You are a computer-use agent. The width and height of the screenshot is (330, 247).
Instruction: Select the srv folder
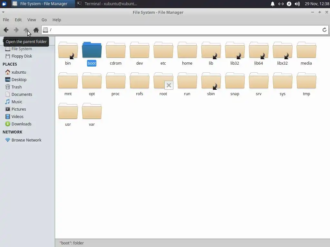pos(258,81)
